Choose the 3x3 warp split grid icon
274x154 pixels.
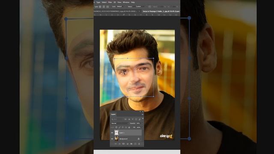(x=100, y=7)
